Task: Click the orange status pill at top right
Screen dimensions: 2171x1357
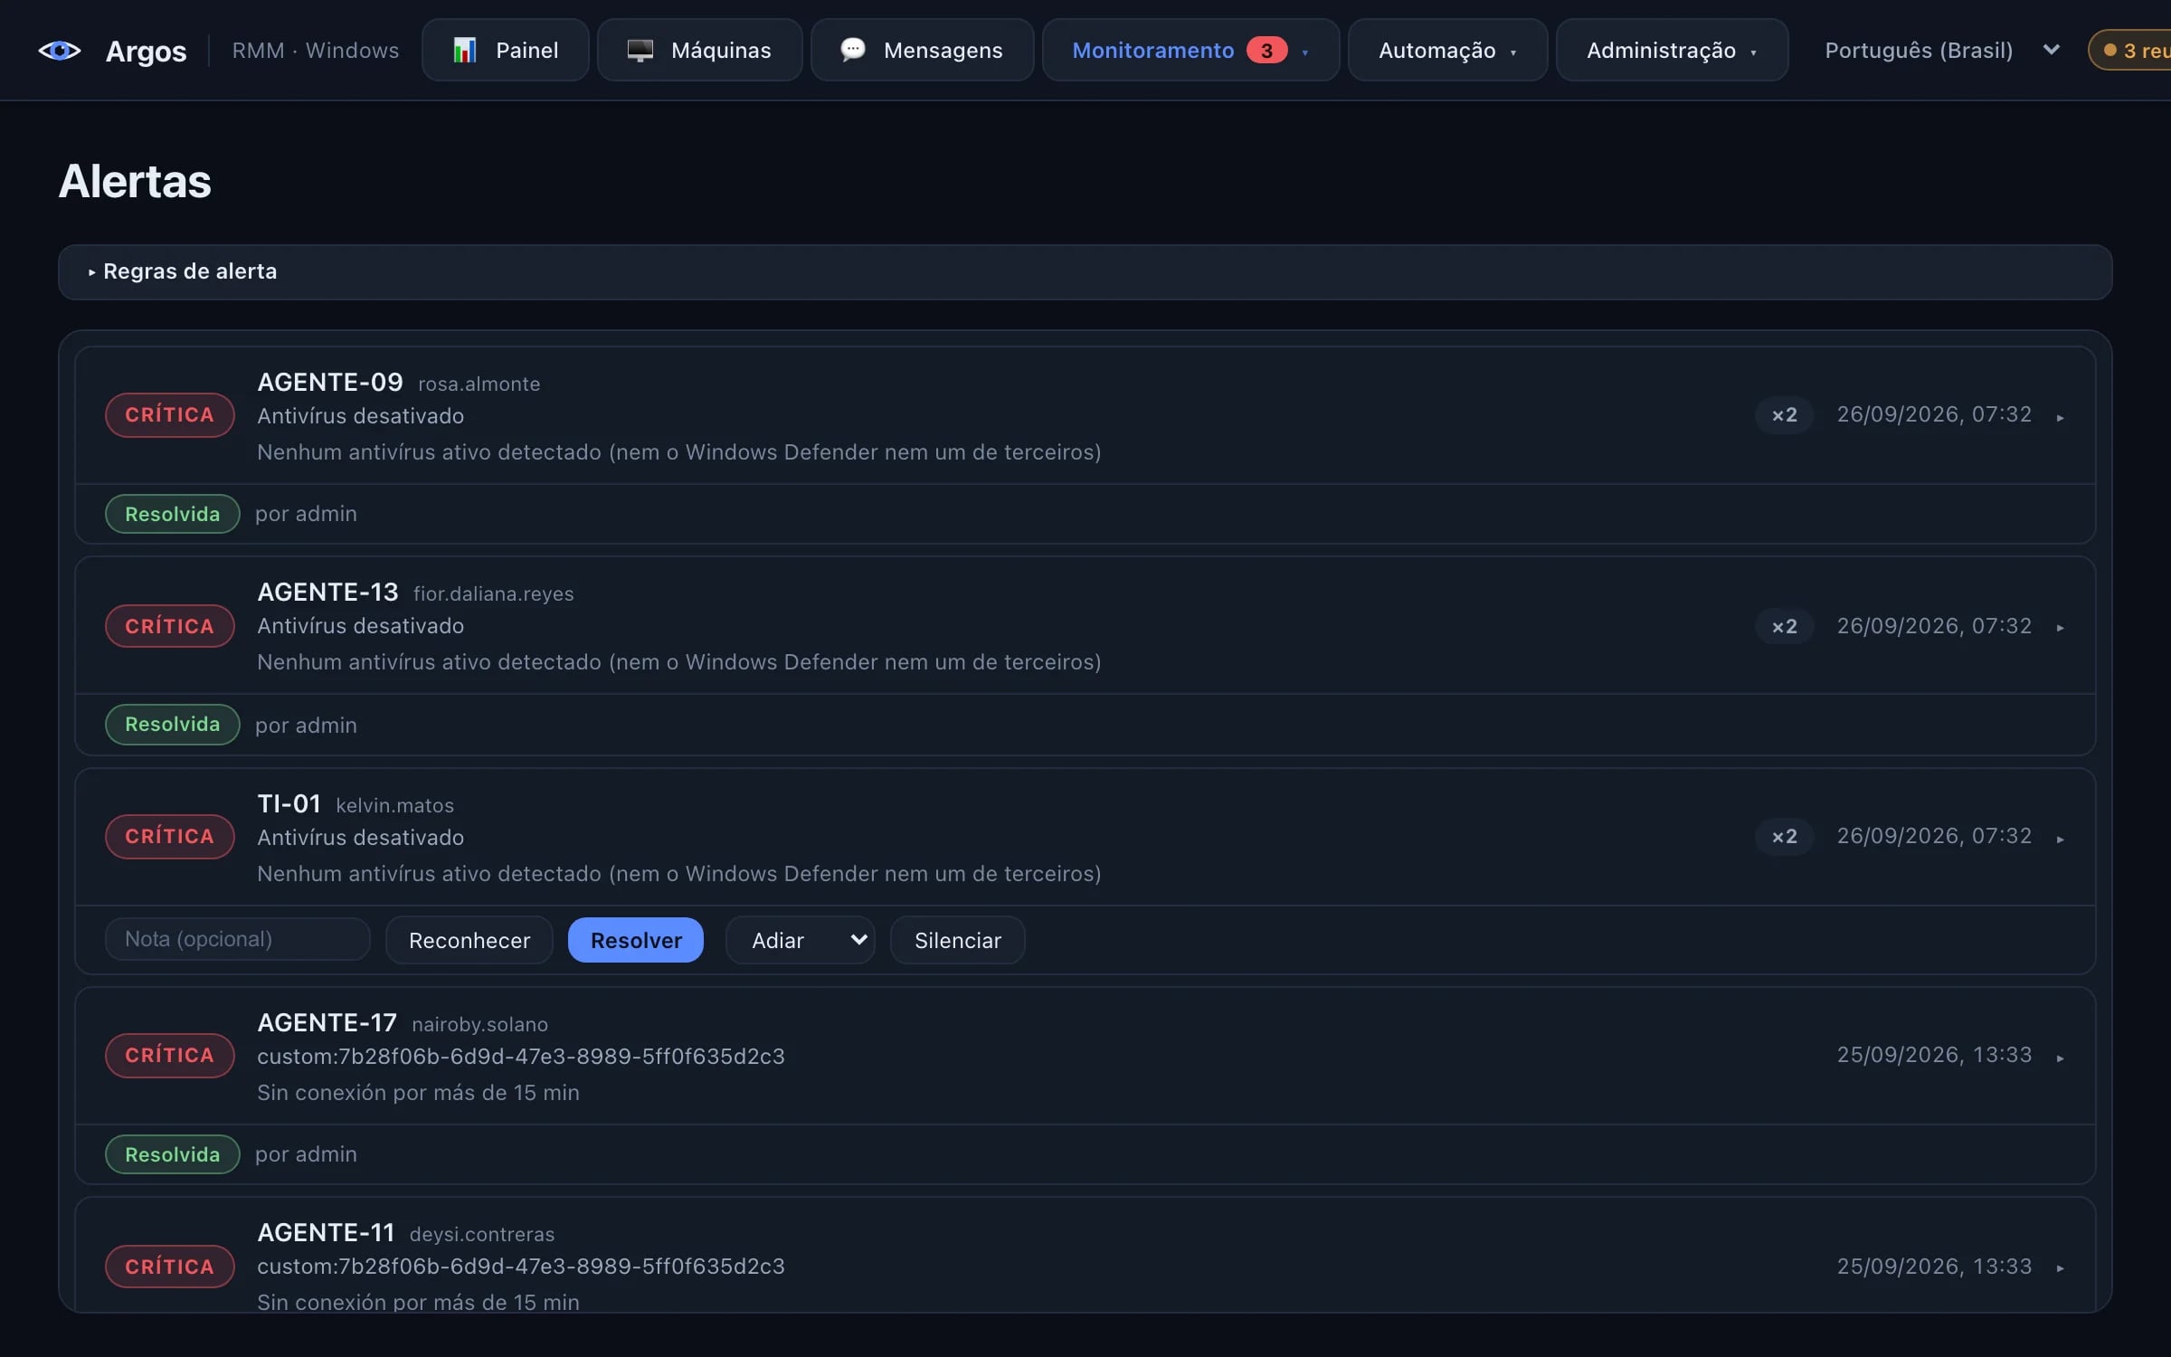Action: [2130, 51]
